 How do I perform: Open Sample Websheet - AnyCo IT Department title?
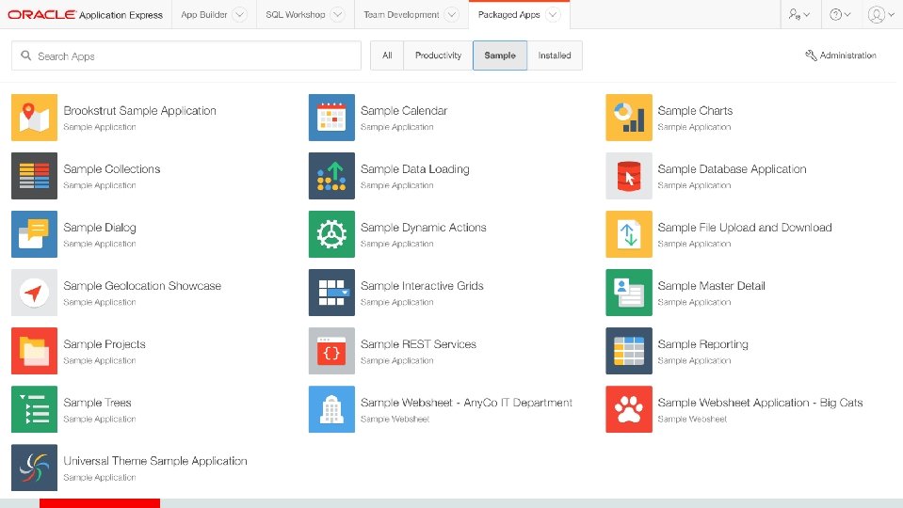tap(466, 403)
